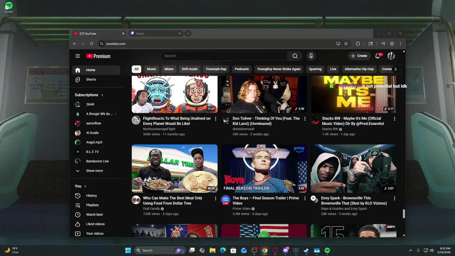Select the Sparring filter chip

pos(315,69)
